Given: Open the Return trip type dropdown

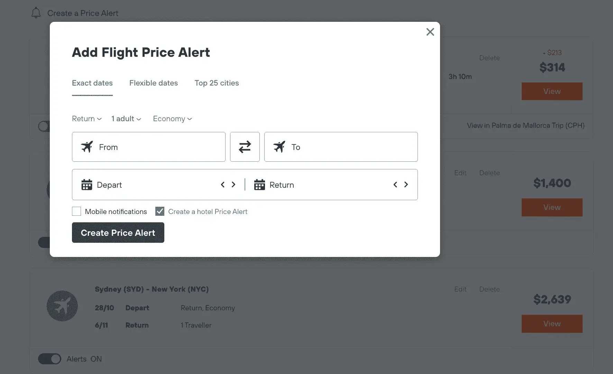Looking at the screenshot, I should point(86,119).
